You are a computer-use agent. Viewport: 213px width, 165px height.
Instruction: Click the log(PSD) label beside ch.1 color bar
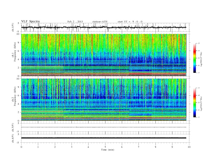click(201, 59)
